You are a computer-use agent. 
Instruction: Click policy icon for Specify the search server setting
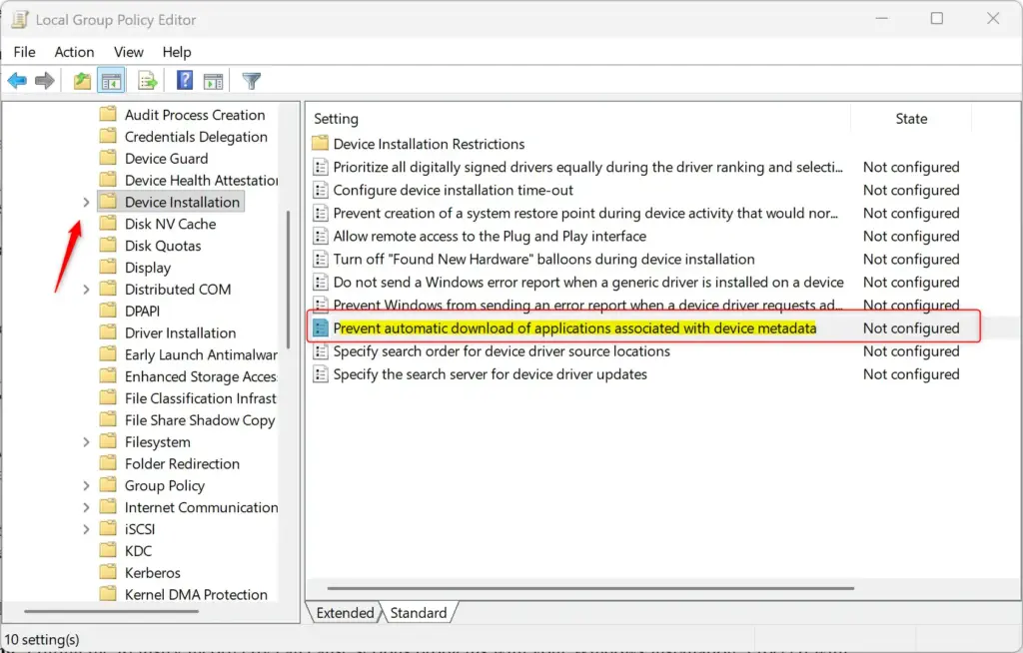pyautogui.click(x=321, y=374)
